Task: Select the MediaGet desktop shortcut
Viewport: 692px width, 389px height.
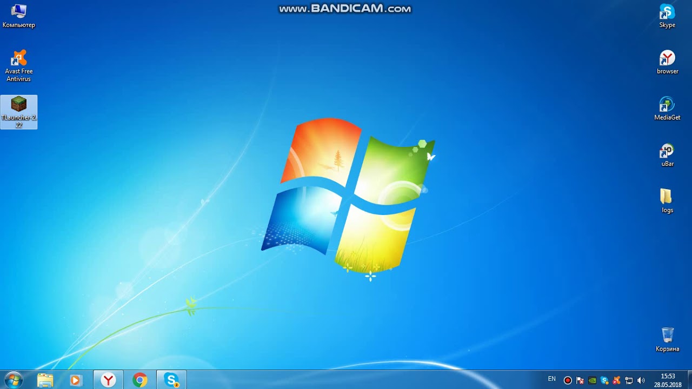Action: (667, 109)
